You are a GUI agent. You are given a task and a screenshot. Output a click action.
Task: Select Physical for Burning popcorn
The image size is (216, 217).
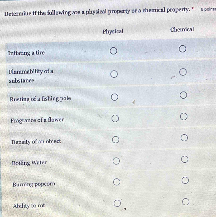(117, 182)
